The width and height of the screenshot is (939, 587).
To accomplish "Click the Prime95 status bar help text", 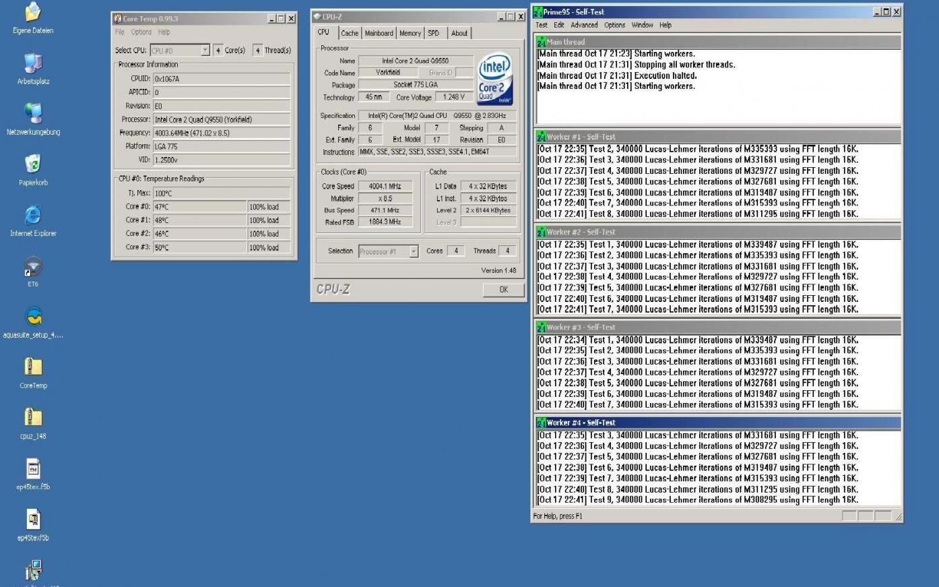I will (x=558, y=516).
